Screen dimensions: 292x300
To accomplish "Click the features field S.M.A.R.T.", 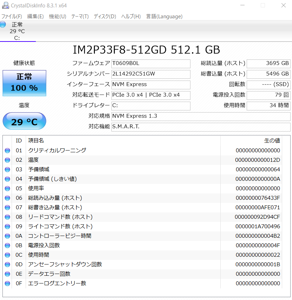I will click(x=201, y=127).
